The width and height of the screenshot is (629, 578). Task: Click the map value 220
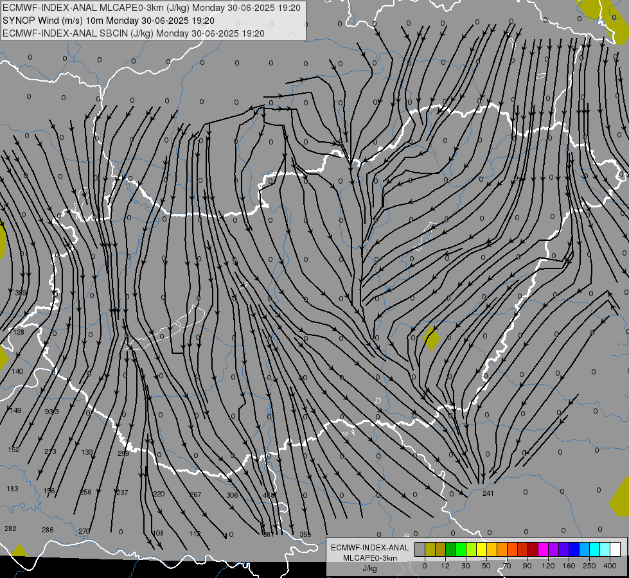[x=159, y=494]
